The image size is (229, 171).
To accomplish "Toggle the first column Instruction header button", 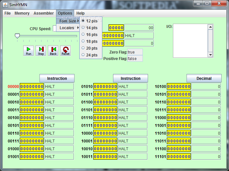I will (x=57, y=78).
